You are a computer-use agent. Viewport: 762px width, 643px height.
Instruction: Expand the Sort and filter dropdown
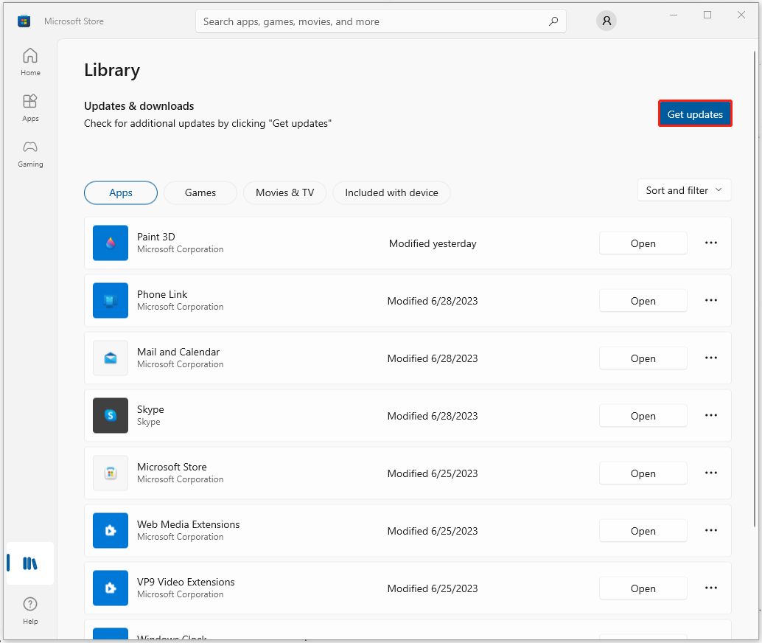(684, 190)
